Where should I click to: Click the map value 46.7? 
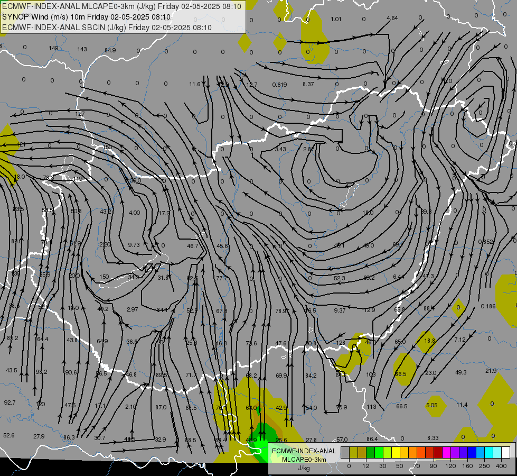click(x=193, y=246)
